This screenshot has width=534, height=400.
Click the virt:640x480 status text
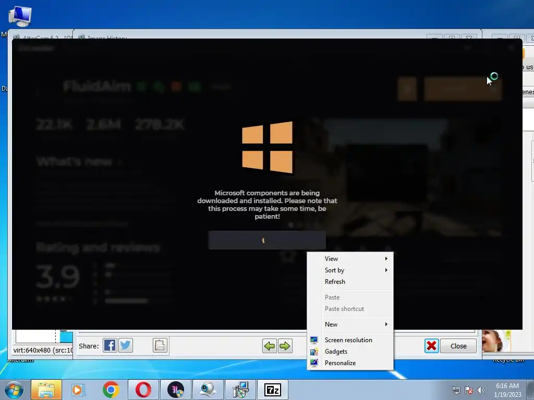click(43, 351)
